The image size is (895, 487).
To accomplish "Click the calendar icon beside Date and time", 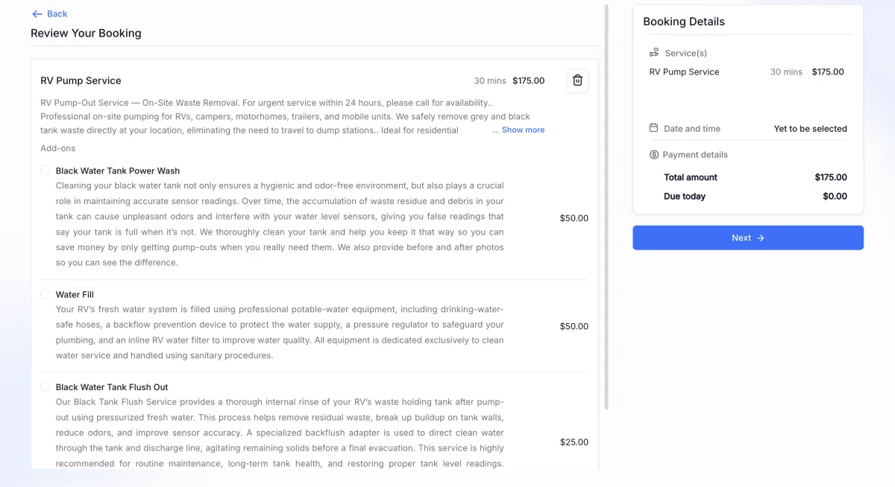I will [654, 128].
